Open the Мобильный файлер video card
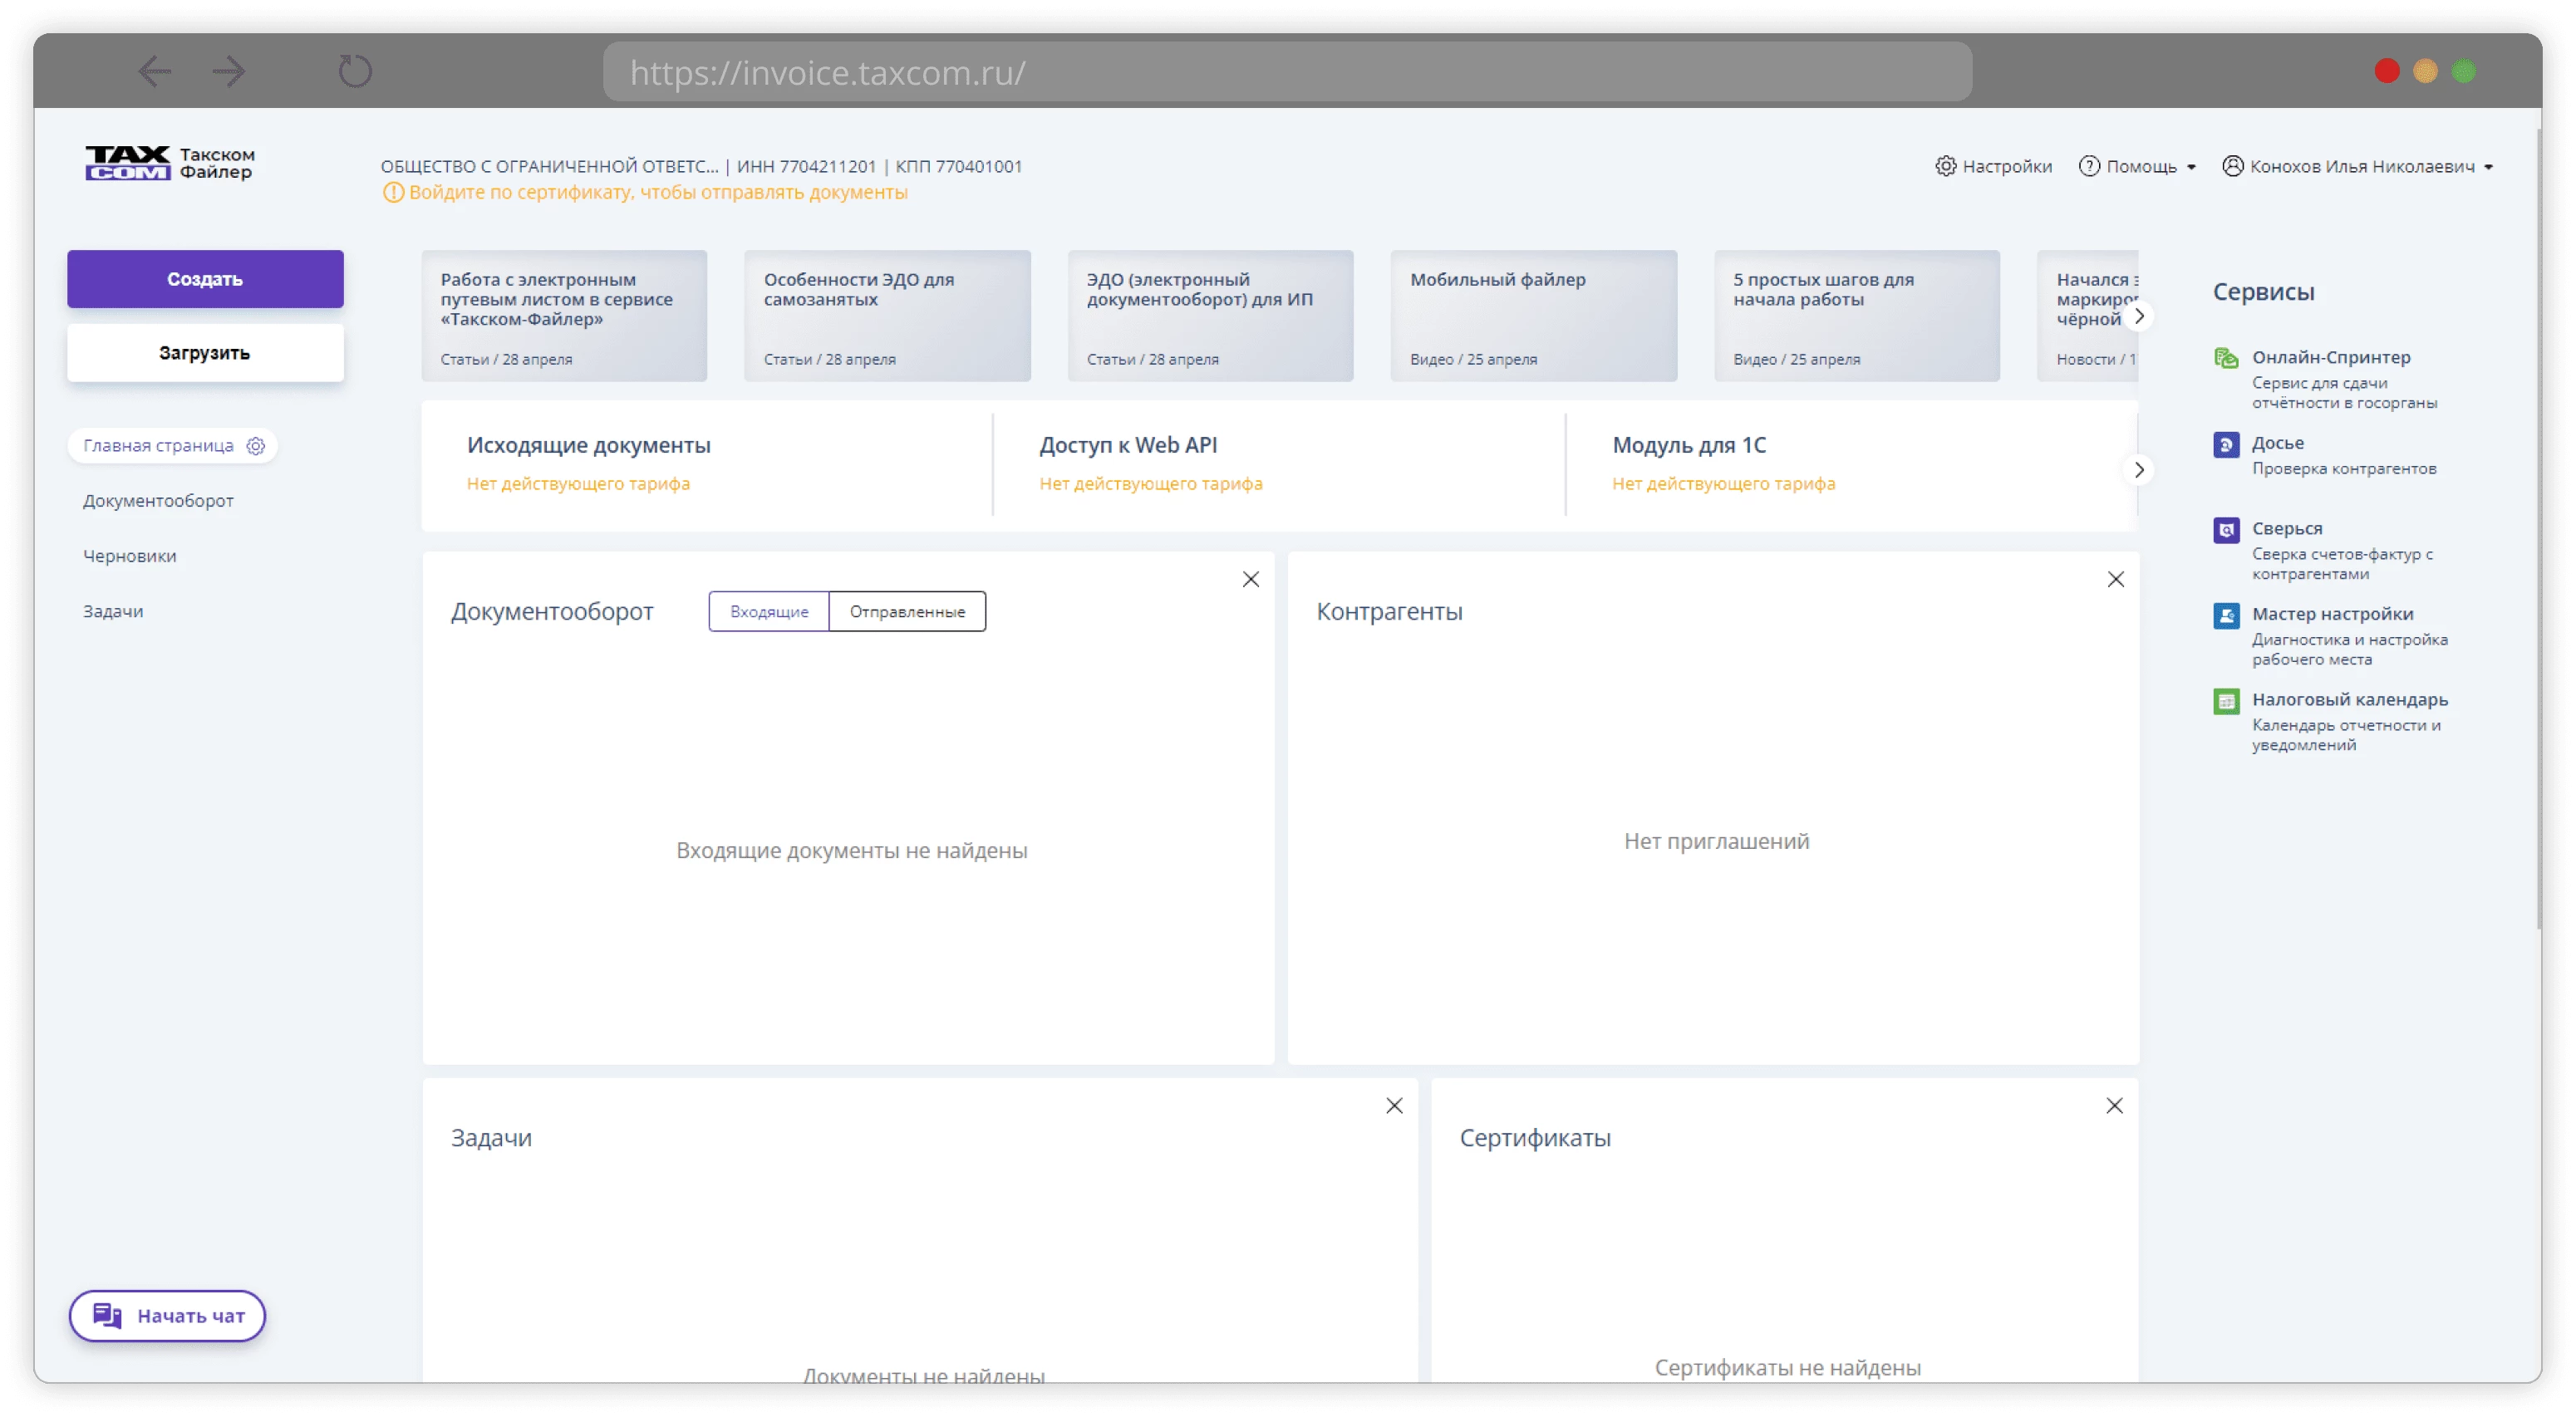2576x1417 pixels. click(x=1533, y=316)
